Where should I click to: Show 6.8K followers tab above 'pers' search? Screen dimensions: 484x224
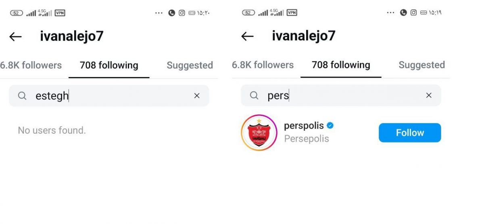coord(263,65)
